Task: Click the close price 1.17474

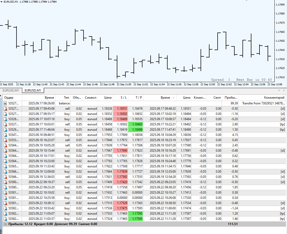Action: [x=186, y=208]
